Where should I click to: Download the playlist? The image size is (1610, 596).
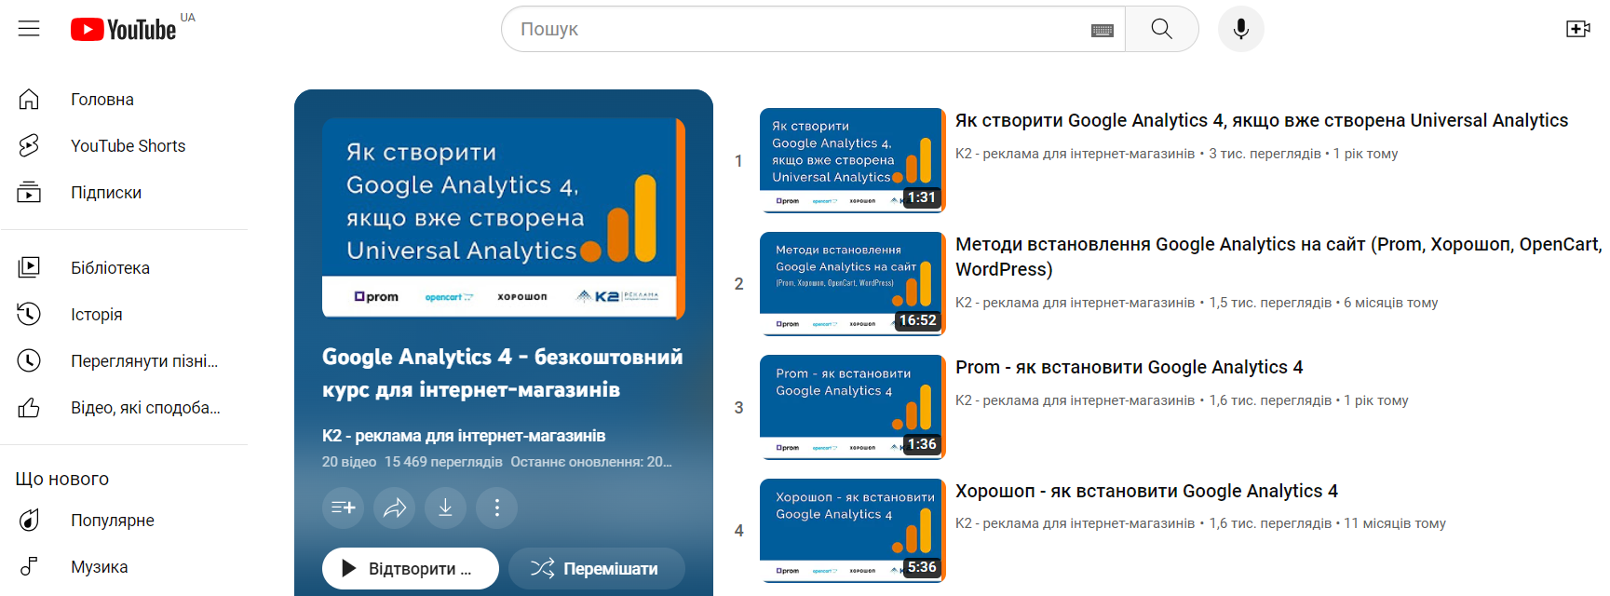click(x=446, y=508)
